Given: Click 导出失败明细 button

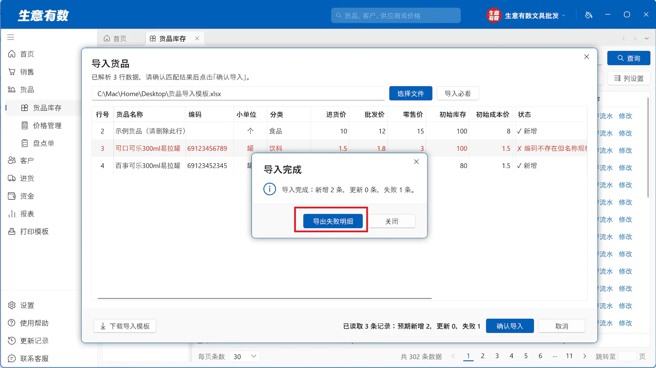Looking at the screenshot, I should tap(333, 221).
